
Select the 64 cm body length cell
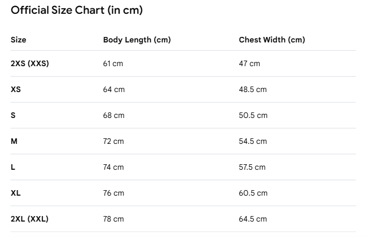tap(114, 89)
